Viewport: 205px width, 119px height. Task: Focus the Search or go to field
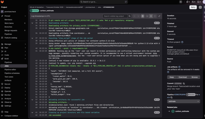point(104,2)
